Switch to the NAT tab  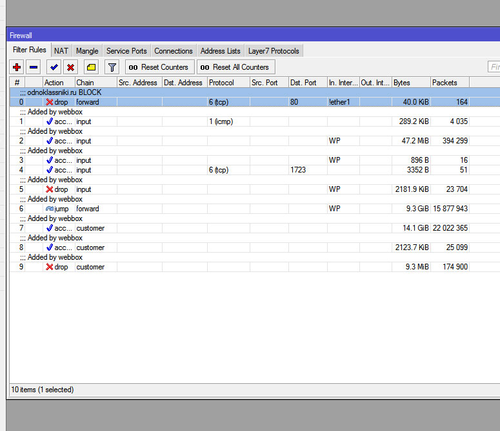coord(61,51)
